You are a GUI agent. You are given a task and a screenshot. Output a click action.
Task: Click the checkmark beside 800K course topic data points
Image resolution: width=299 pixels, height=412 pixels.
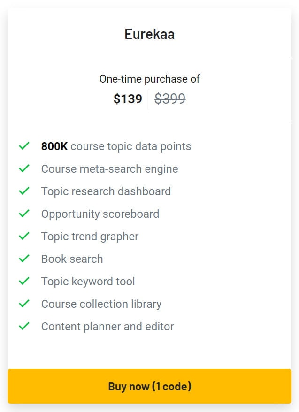(x=24, y=146)
